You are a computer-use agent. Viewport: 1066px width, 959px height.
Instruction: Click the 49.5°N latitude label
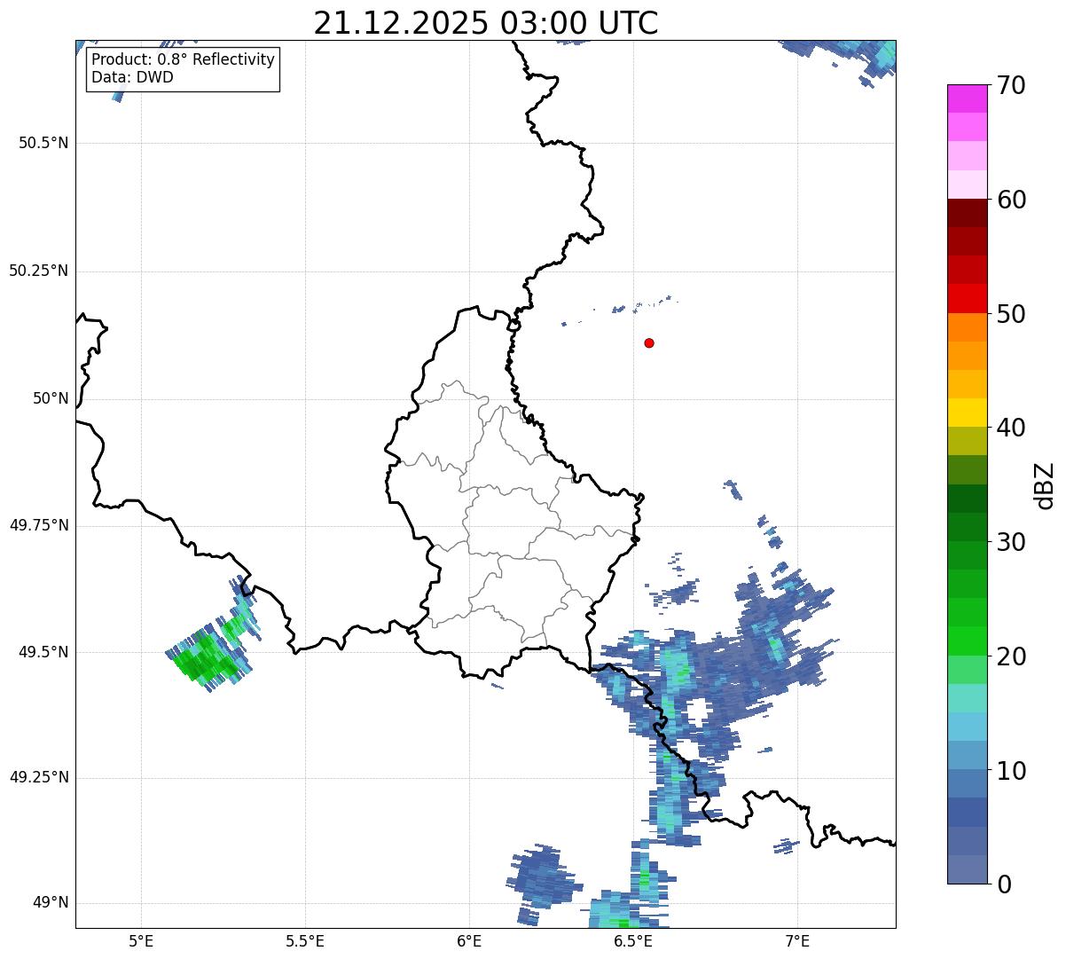[x=43, y=652]
